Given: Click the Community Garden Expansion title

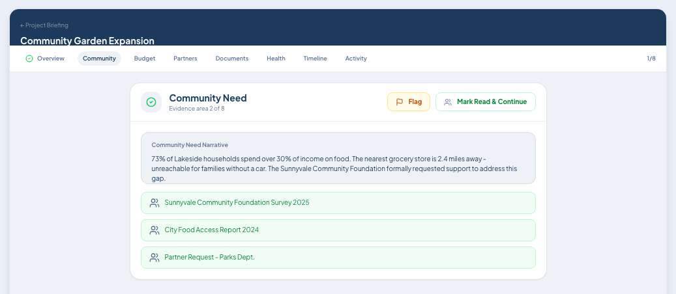Looking at the screenshot, I should [87, 41].
